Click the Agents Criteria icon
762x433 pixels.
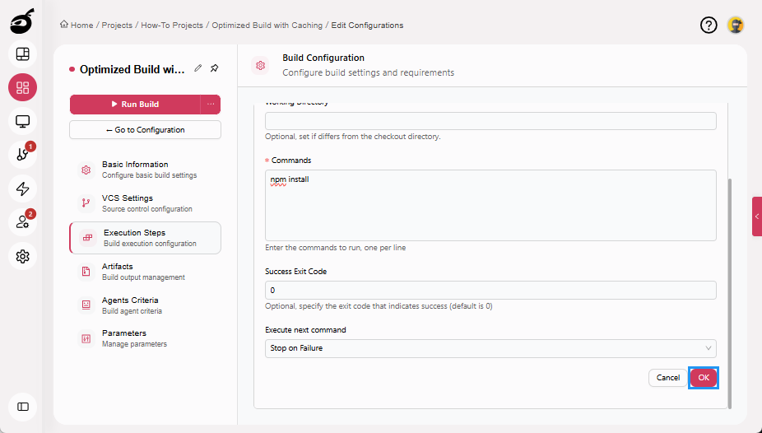click(x=86, y=305)
